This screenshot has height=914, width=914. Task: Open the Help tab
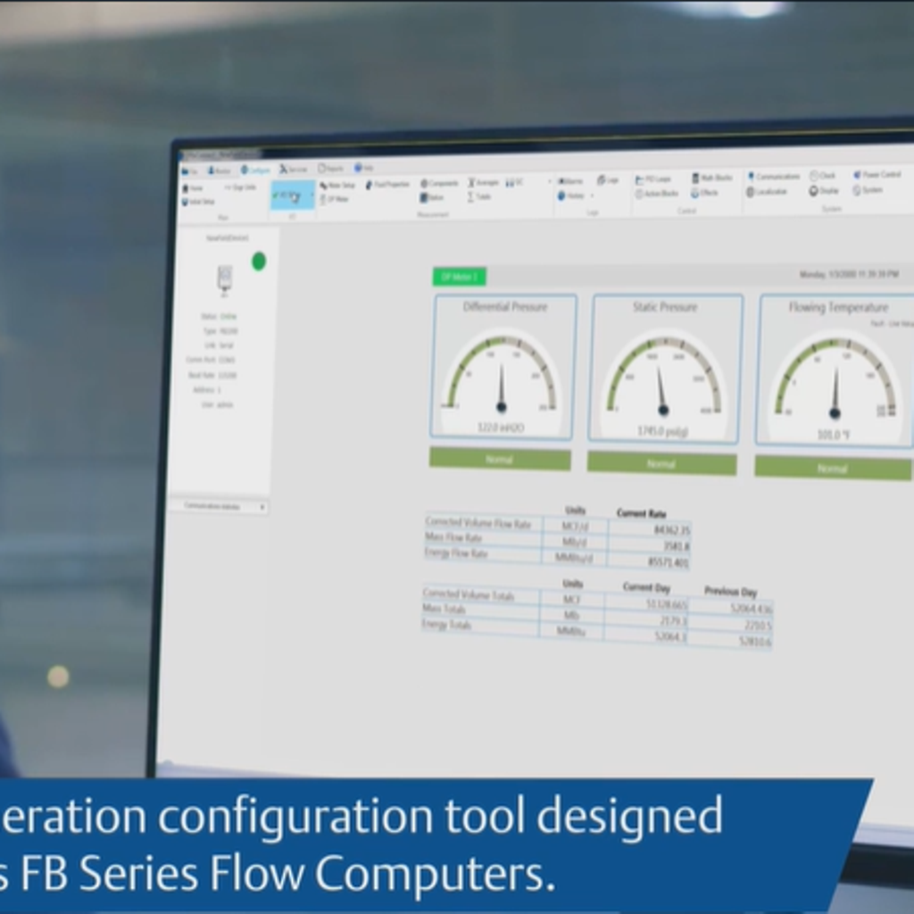(x=364, y=168)
